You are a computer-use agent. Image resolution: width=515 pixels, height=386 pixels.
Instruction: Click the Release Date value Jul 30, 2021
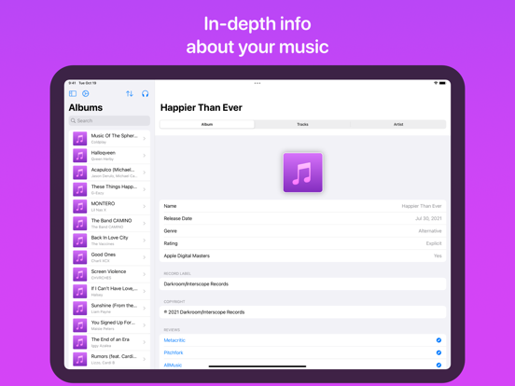click(428, 218)
